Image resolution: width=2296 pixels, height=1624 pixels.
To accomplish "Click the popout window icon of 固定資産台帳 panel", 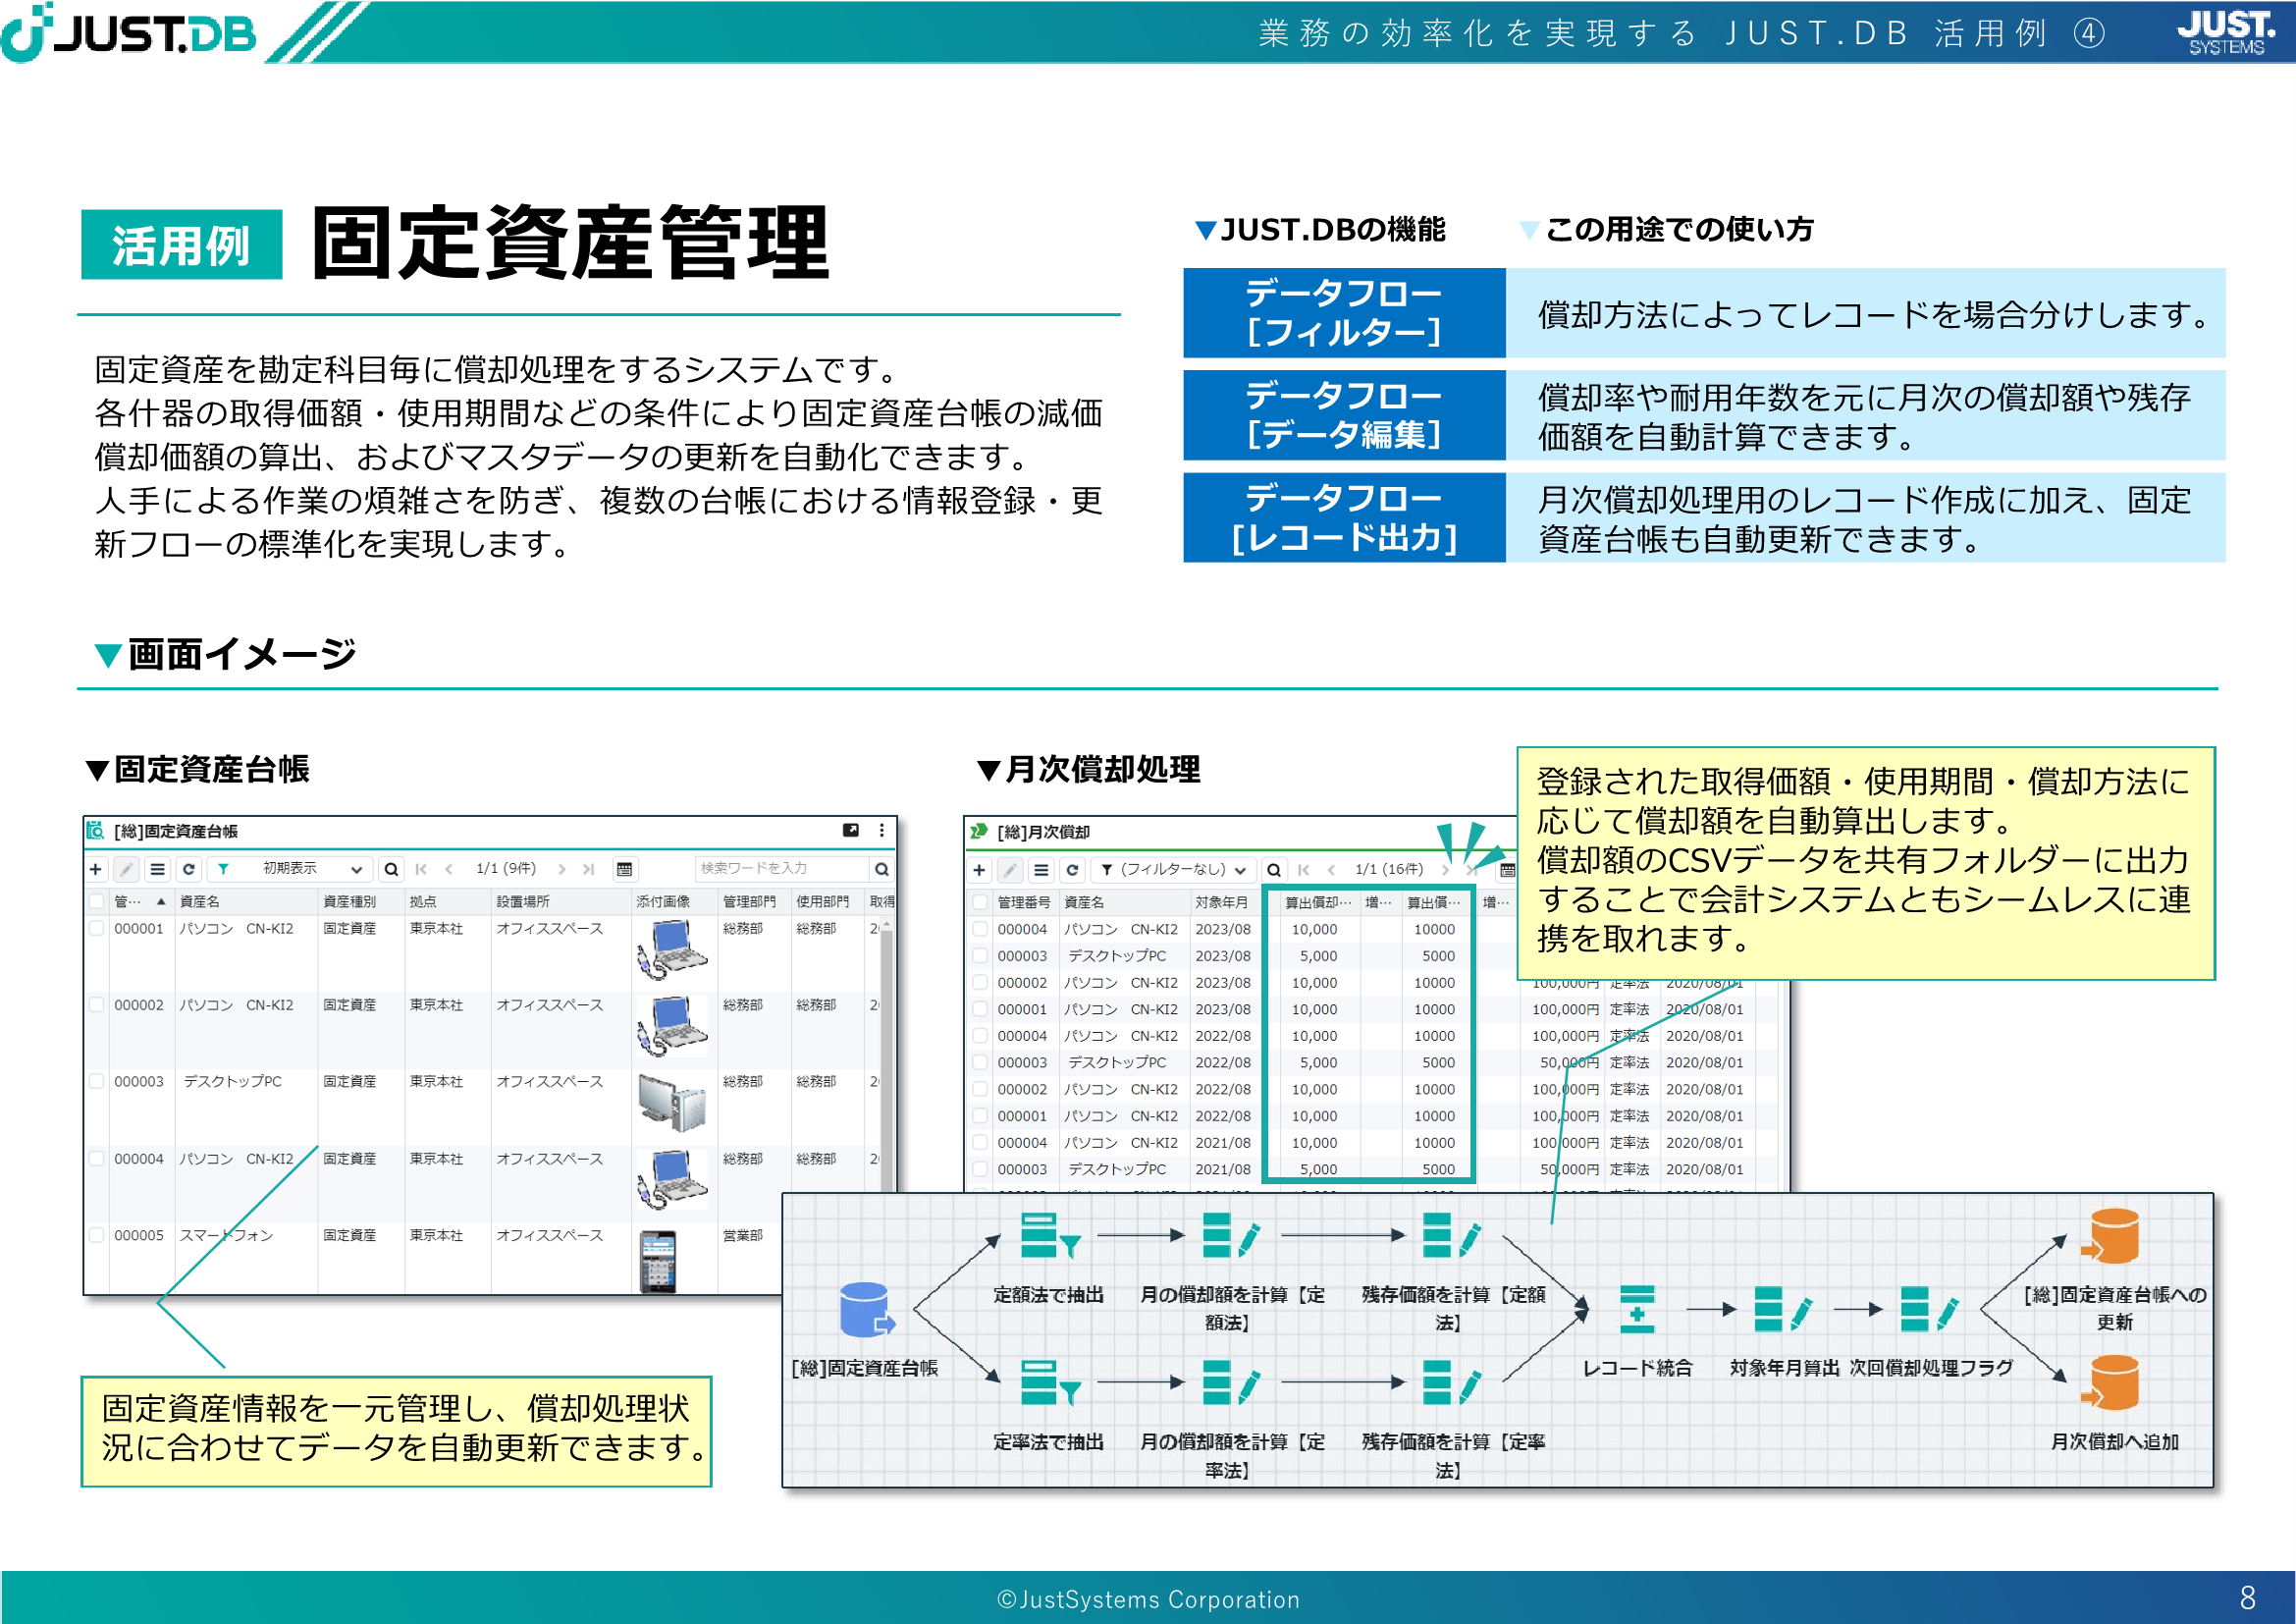I will (851, 830).
